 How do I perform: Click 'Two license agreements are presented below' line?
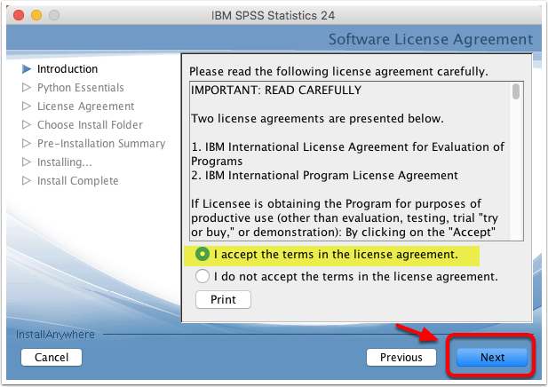[317, 119]
